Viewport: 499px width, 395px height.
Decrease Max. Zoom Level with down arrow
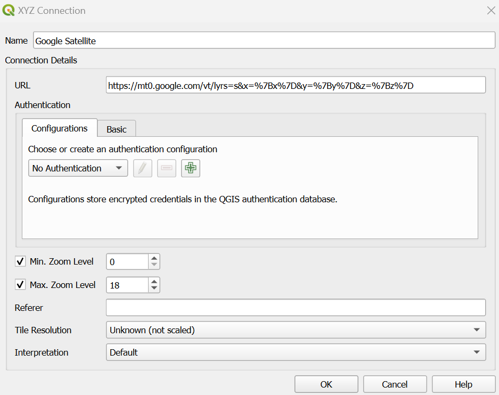pos(154,289)
